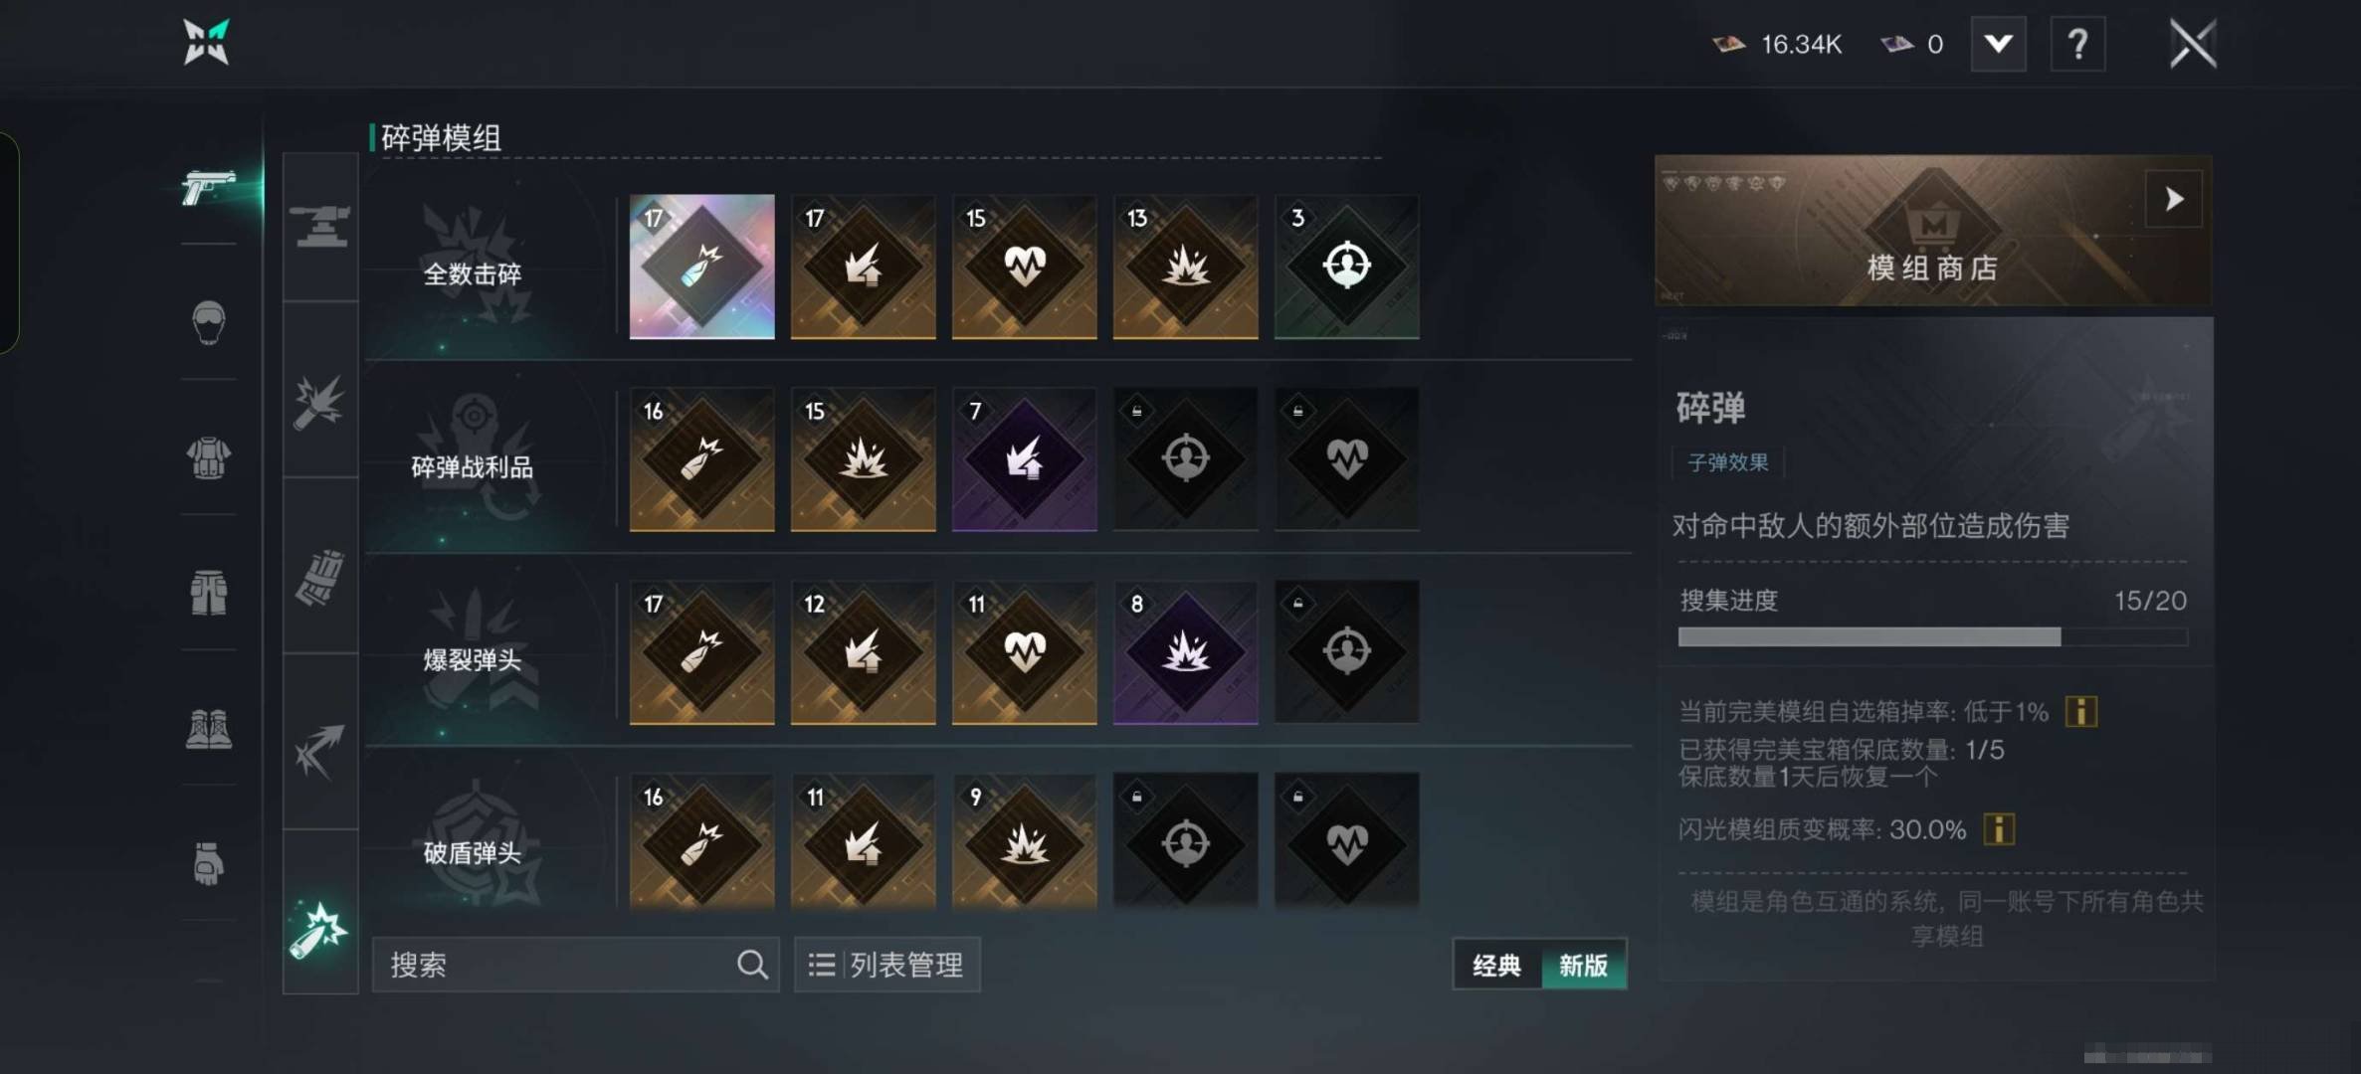Click yellow info icon beside 闪光模组质变概率
The height and width of the screenshot is (1074, 2361).
point(1999,829)
